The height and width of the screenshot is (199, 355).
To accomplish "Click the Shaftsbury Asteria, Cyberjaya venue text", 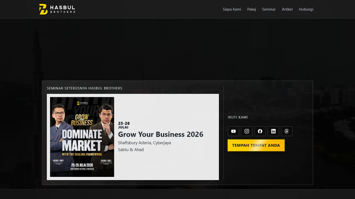I will (144, 143).
